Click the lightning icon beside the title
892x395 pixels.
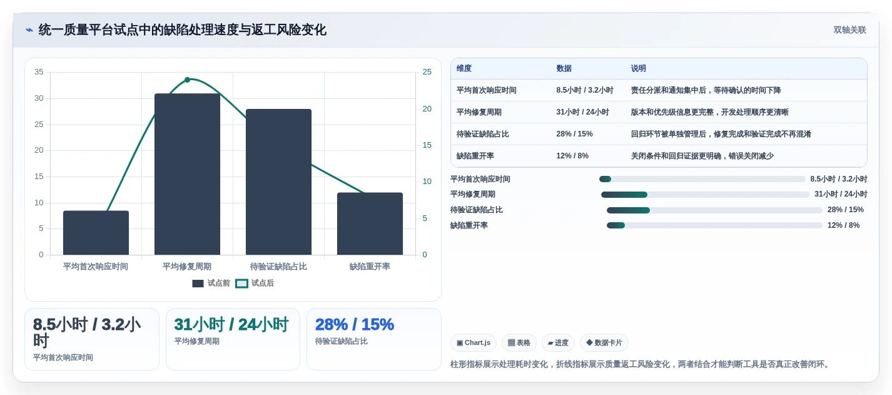pyautogui.click(x=29, y=30)
